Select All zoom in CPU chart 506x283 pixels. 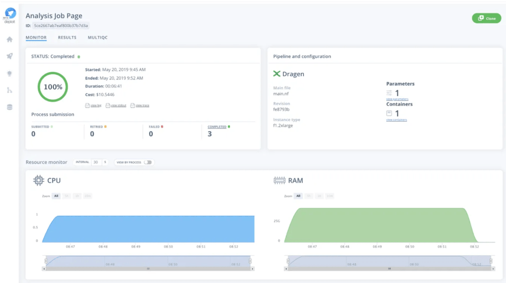click(56, 196)
